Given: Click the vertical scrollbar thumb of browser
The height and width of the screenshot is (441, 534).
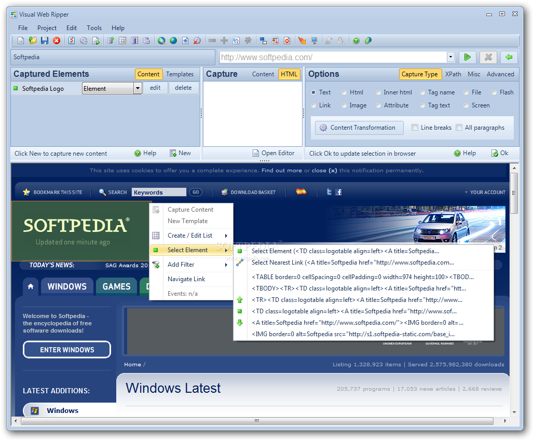Looking at the screenshot, I should 514,192.
